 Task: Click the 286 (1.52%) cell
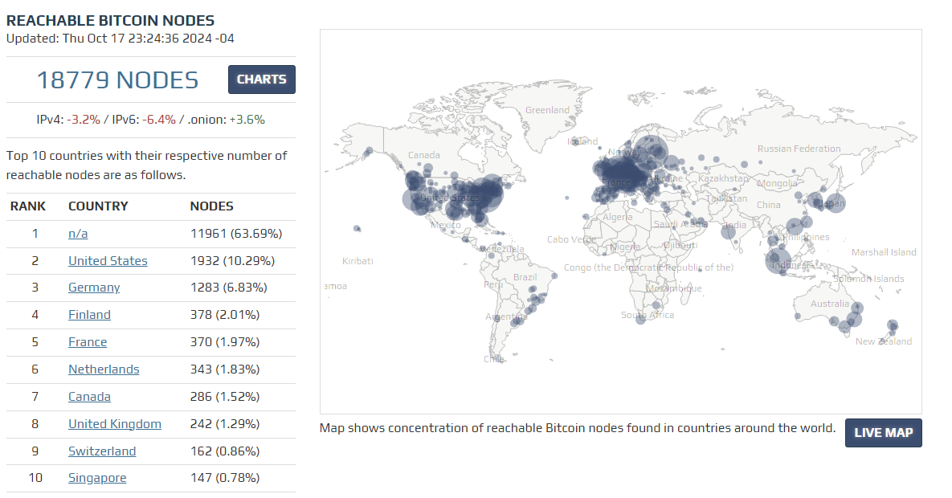[225, 397]
